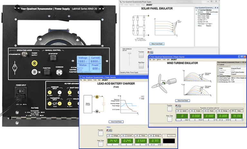Image resolution: width=247 pixels, height=149 pixels.
Task: Open File menu in Battery Charger window
Action: 81,80
